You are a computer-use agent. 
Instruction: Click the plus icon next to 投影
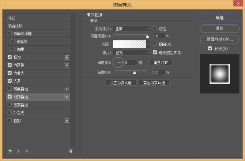(67, 121)
